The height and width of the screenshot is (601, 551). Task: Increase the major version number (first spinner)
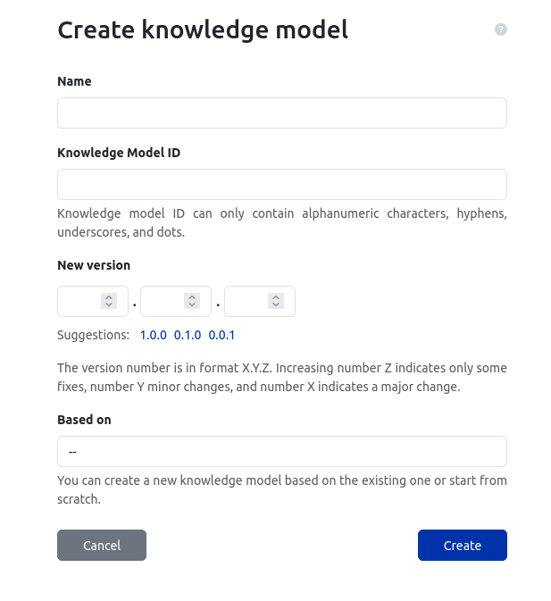(109, 297)
